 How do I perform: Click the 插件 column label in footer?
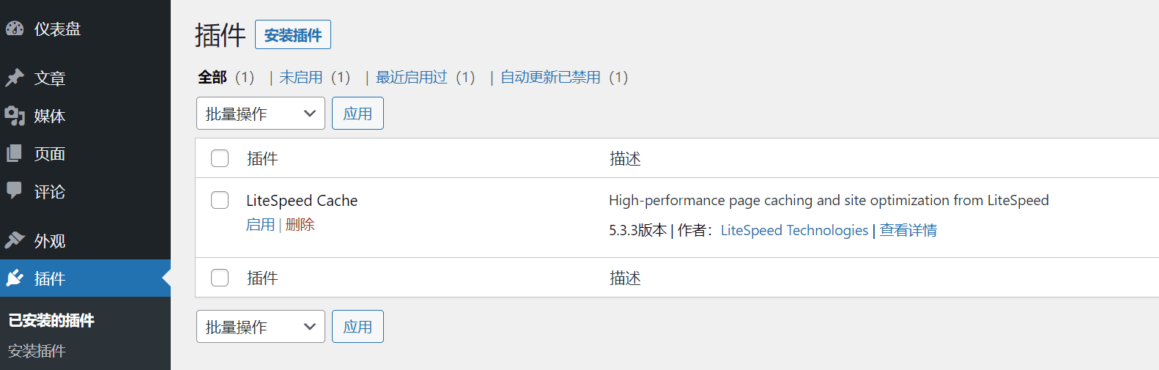[x=262, y=278]
